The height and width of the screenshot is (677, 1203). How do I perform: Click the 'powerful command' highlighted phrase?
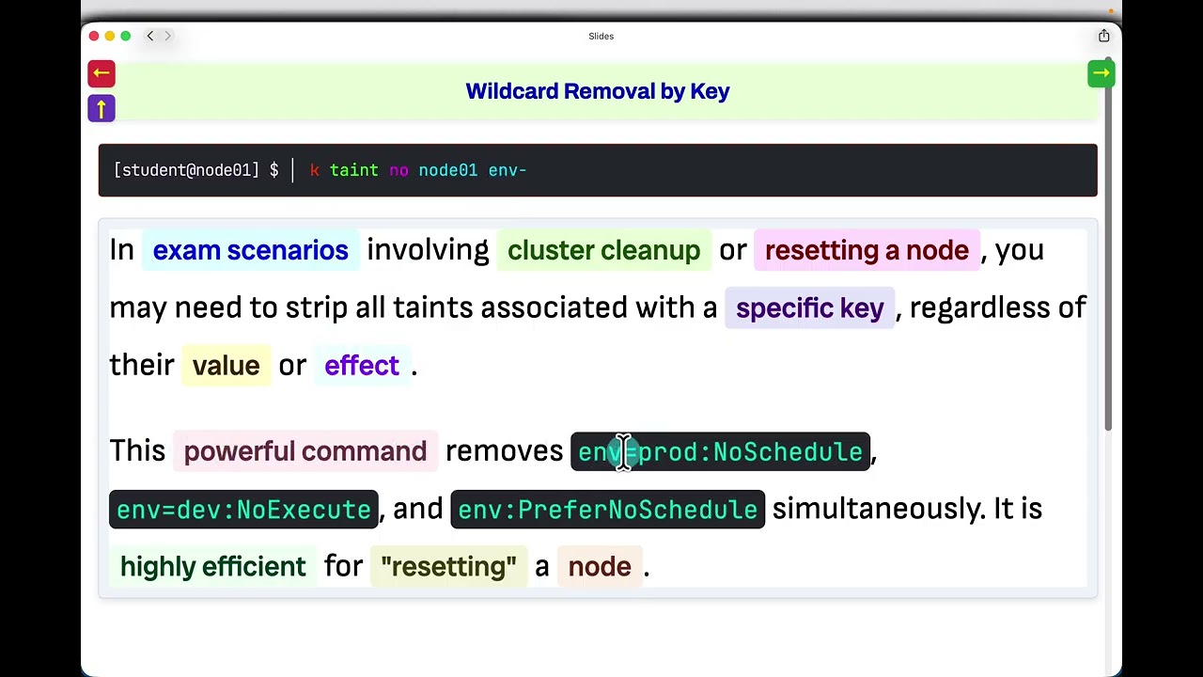[x=305, y=451]
